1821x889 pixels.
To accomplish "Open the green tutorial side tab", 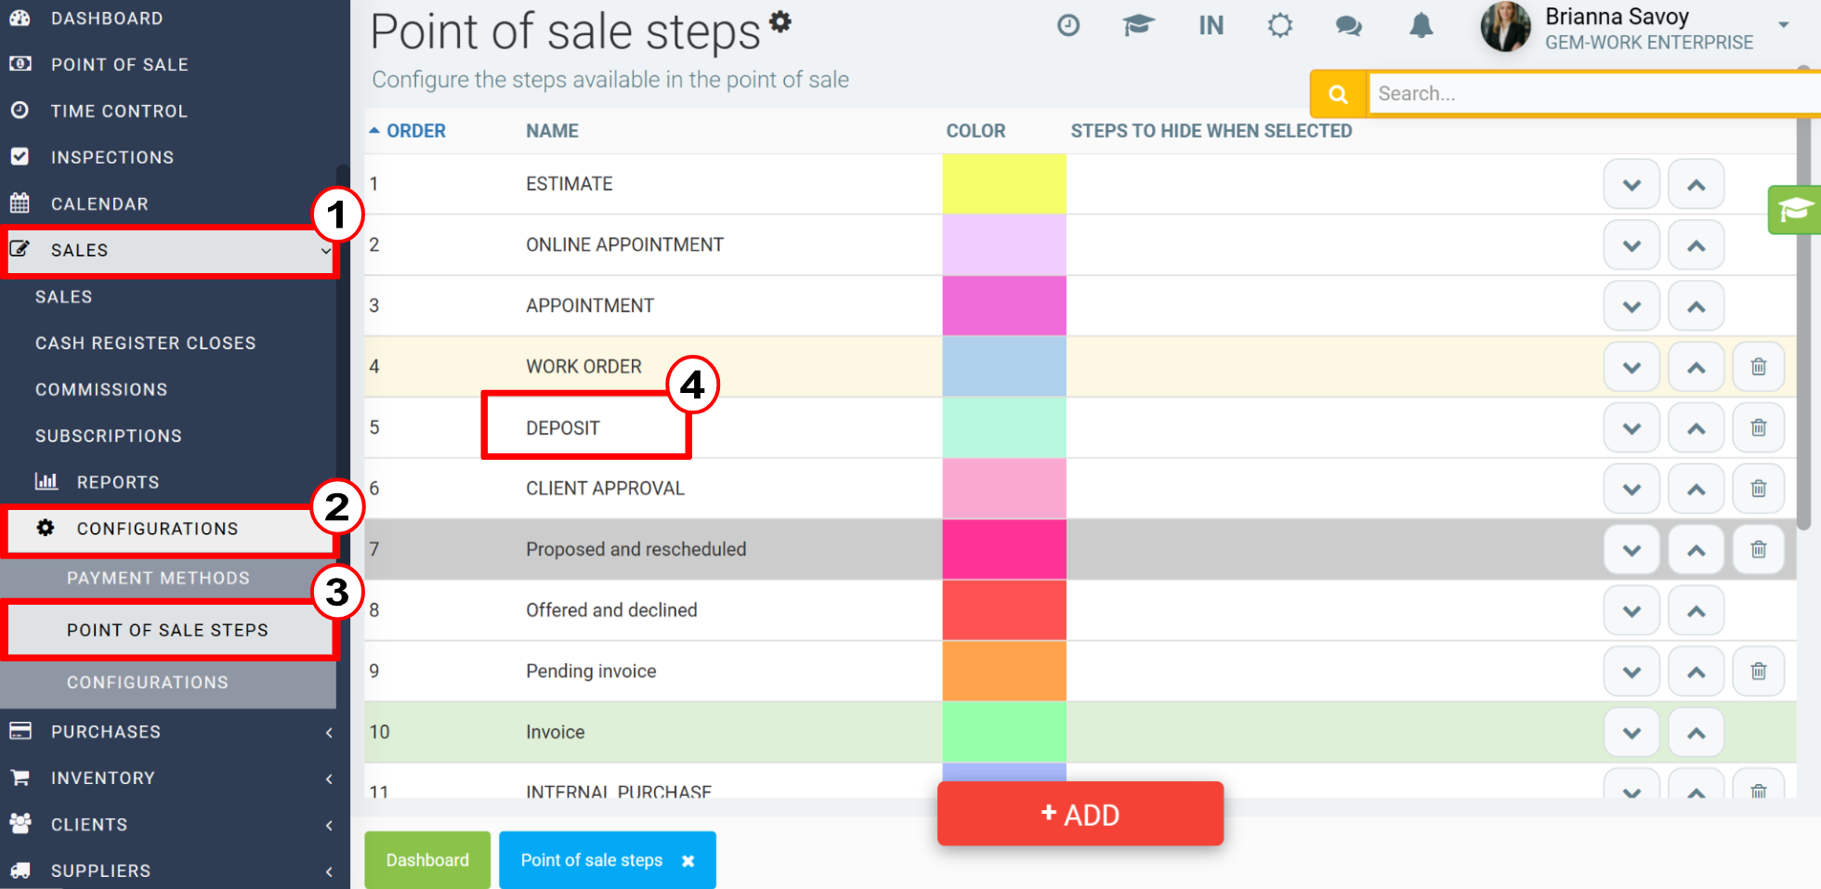I will [1794, 210].
